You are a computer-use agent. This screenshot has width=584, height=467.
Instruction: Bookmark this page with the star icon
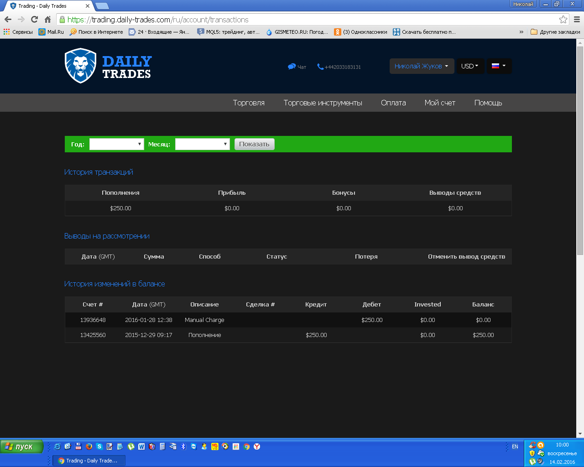(x=563, y=20)
